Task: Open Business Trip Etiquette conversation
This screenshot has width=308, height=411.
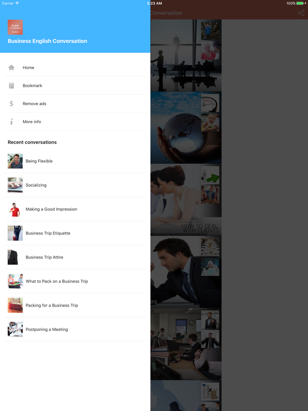Action: click(75, 233)
